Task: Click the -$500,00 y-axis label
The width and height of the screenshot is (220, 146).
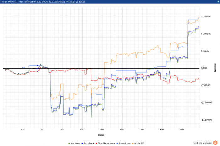Action: coord(206,85)
